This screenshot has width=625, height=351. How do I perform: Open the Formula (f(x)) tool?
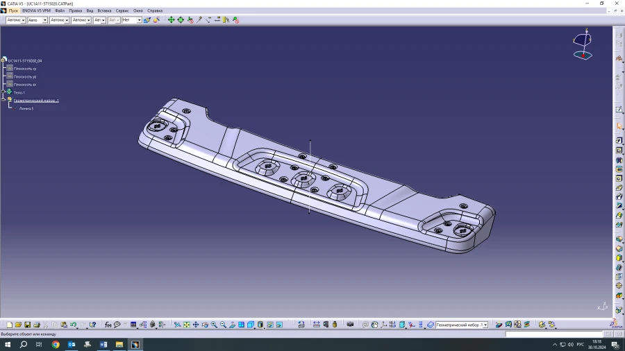coord(108,325)
